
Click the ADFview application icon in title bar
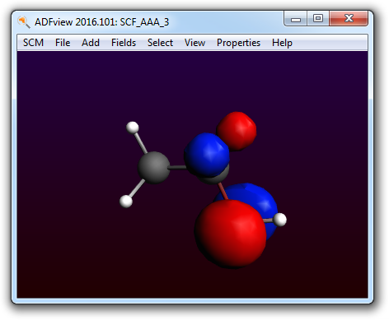coord(24,22)
